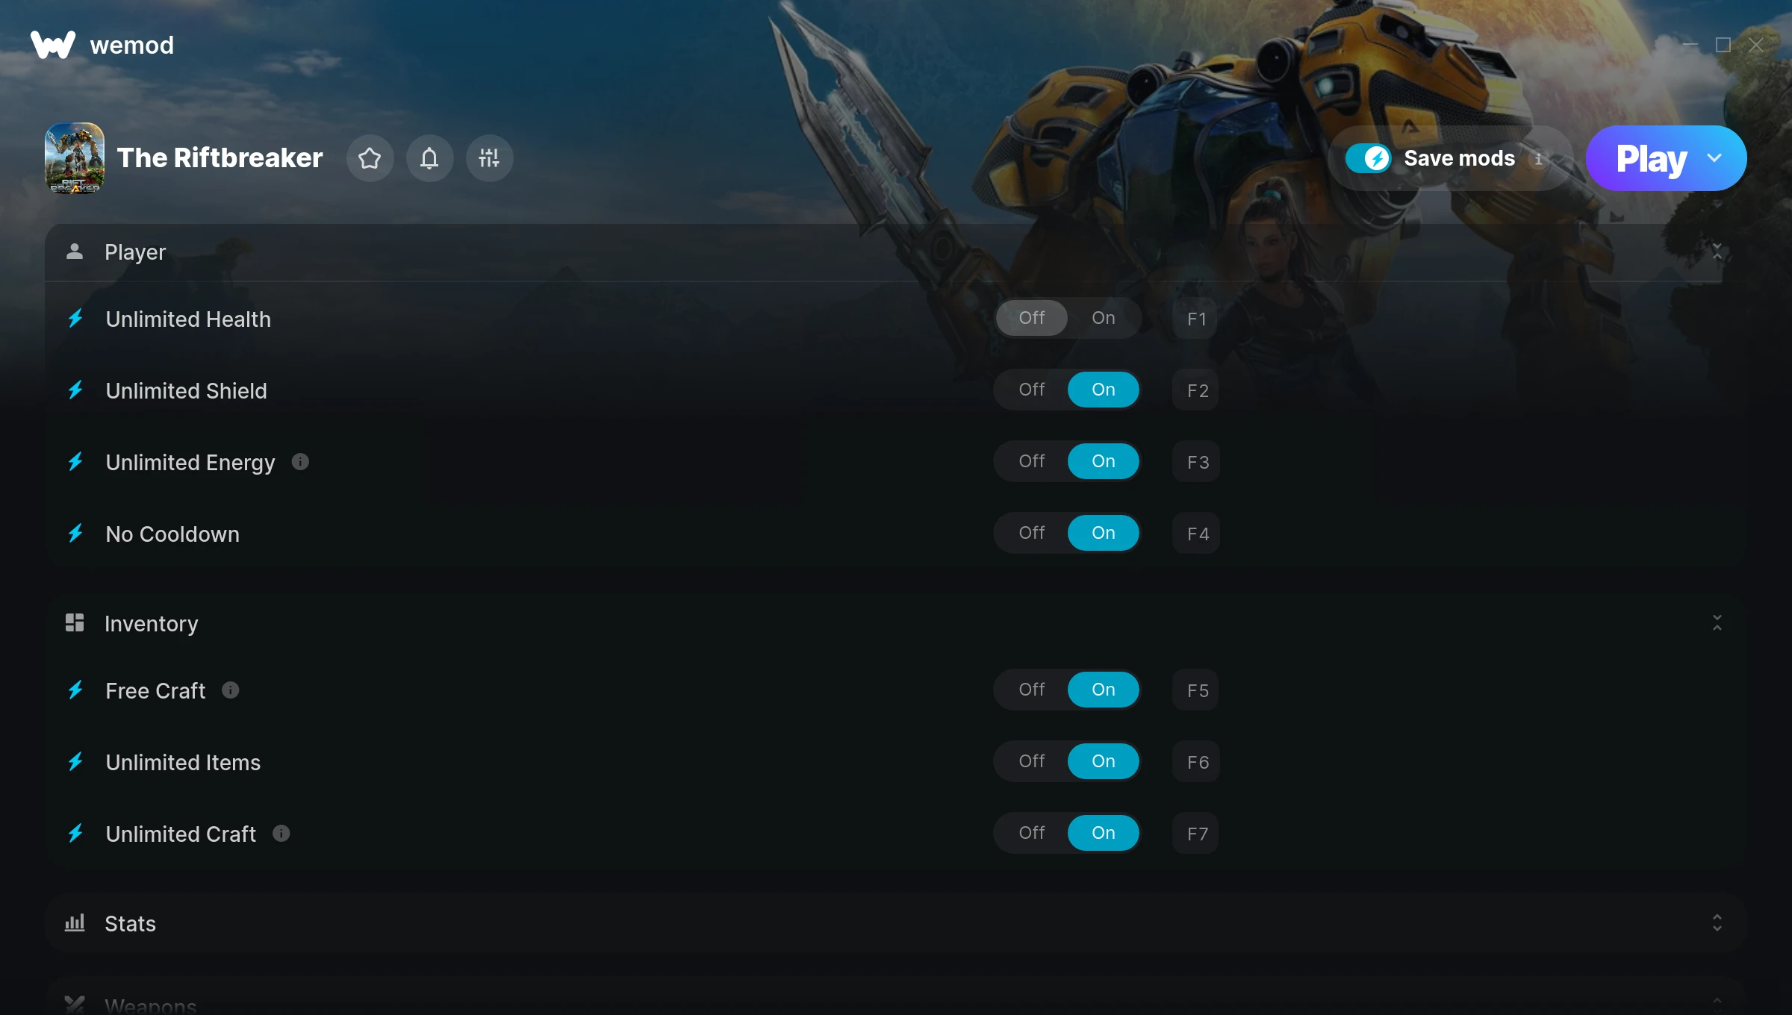Click the Save mods info icon

point(1539,158)
